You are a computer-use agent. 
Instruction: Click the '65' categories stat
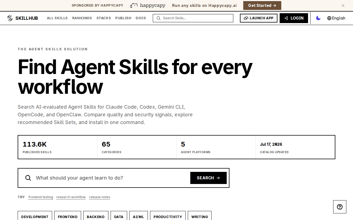[x=106, y=144]
